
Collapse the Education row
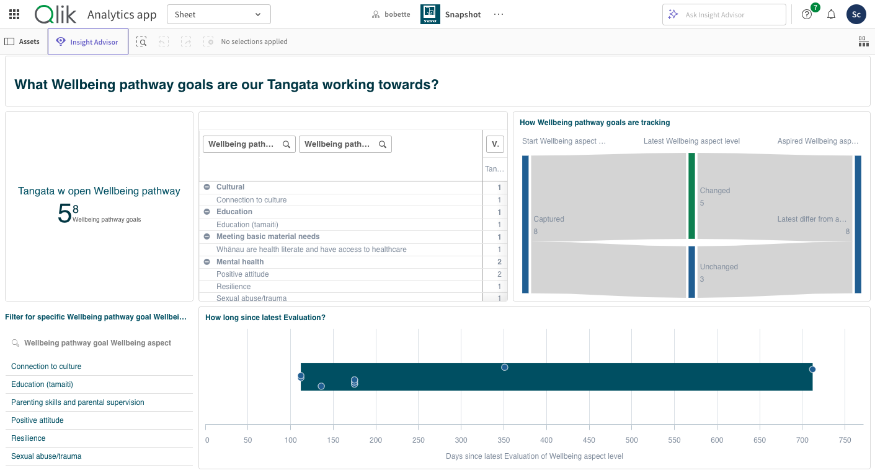click(207, 212)
